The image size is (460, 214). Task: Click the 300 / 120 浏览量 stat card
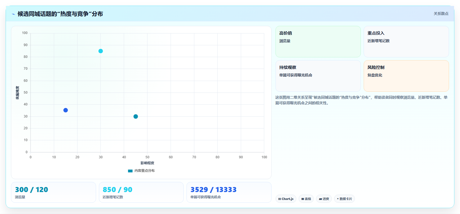[x=54, y=192]
